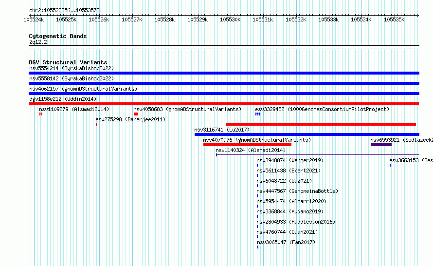Click the thin purple line of nsv1140324
The width and height of the screenshot is (433, 266).
[x=318, y=155]
